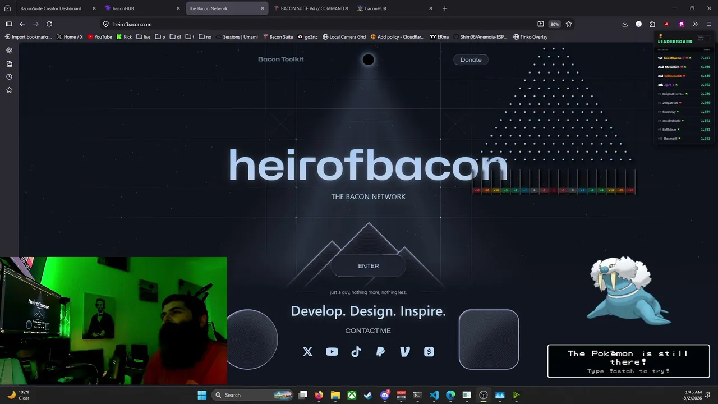
Task: Click the 'CONTACT ME' heading
Action: click(x=368, y=330)
